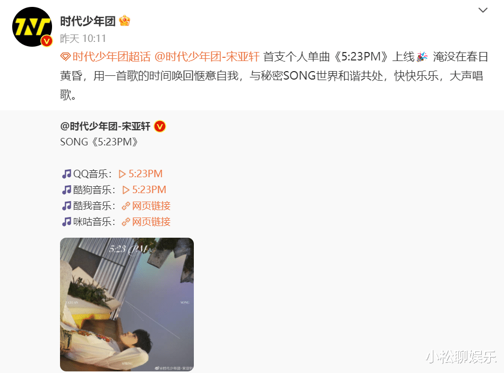Open the @时代少年团-宋亚轩 mention in post text

(207, 57)
